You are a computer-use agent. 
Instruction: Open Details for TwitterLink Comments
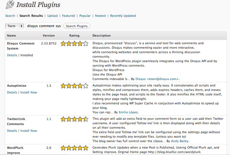[x=12, y=131]
